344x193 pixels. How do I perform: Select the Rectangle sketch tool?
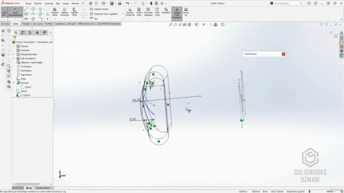[x=26, y=14]
